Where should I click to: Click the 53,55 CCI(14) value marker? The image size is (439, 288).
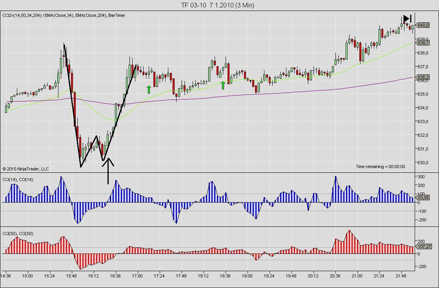[x=423, y=198]
